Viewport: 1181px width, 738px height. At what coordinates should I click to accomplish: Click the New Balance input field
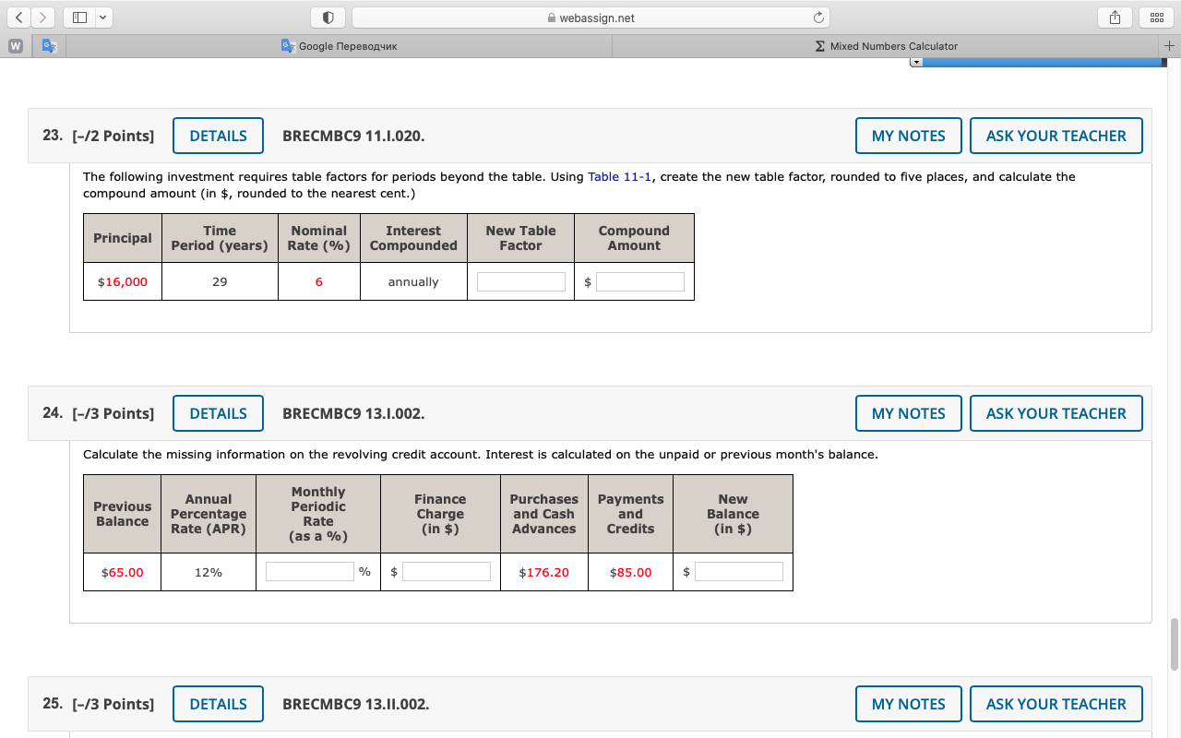point(739,572)
